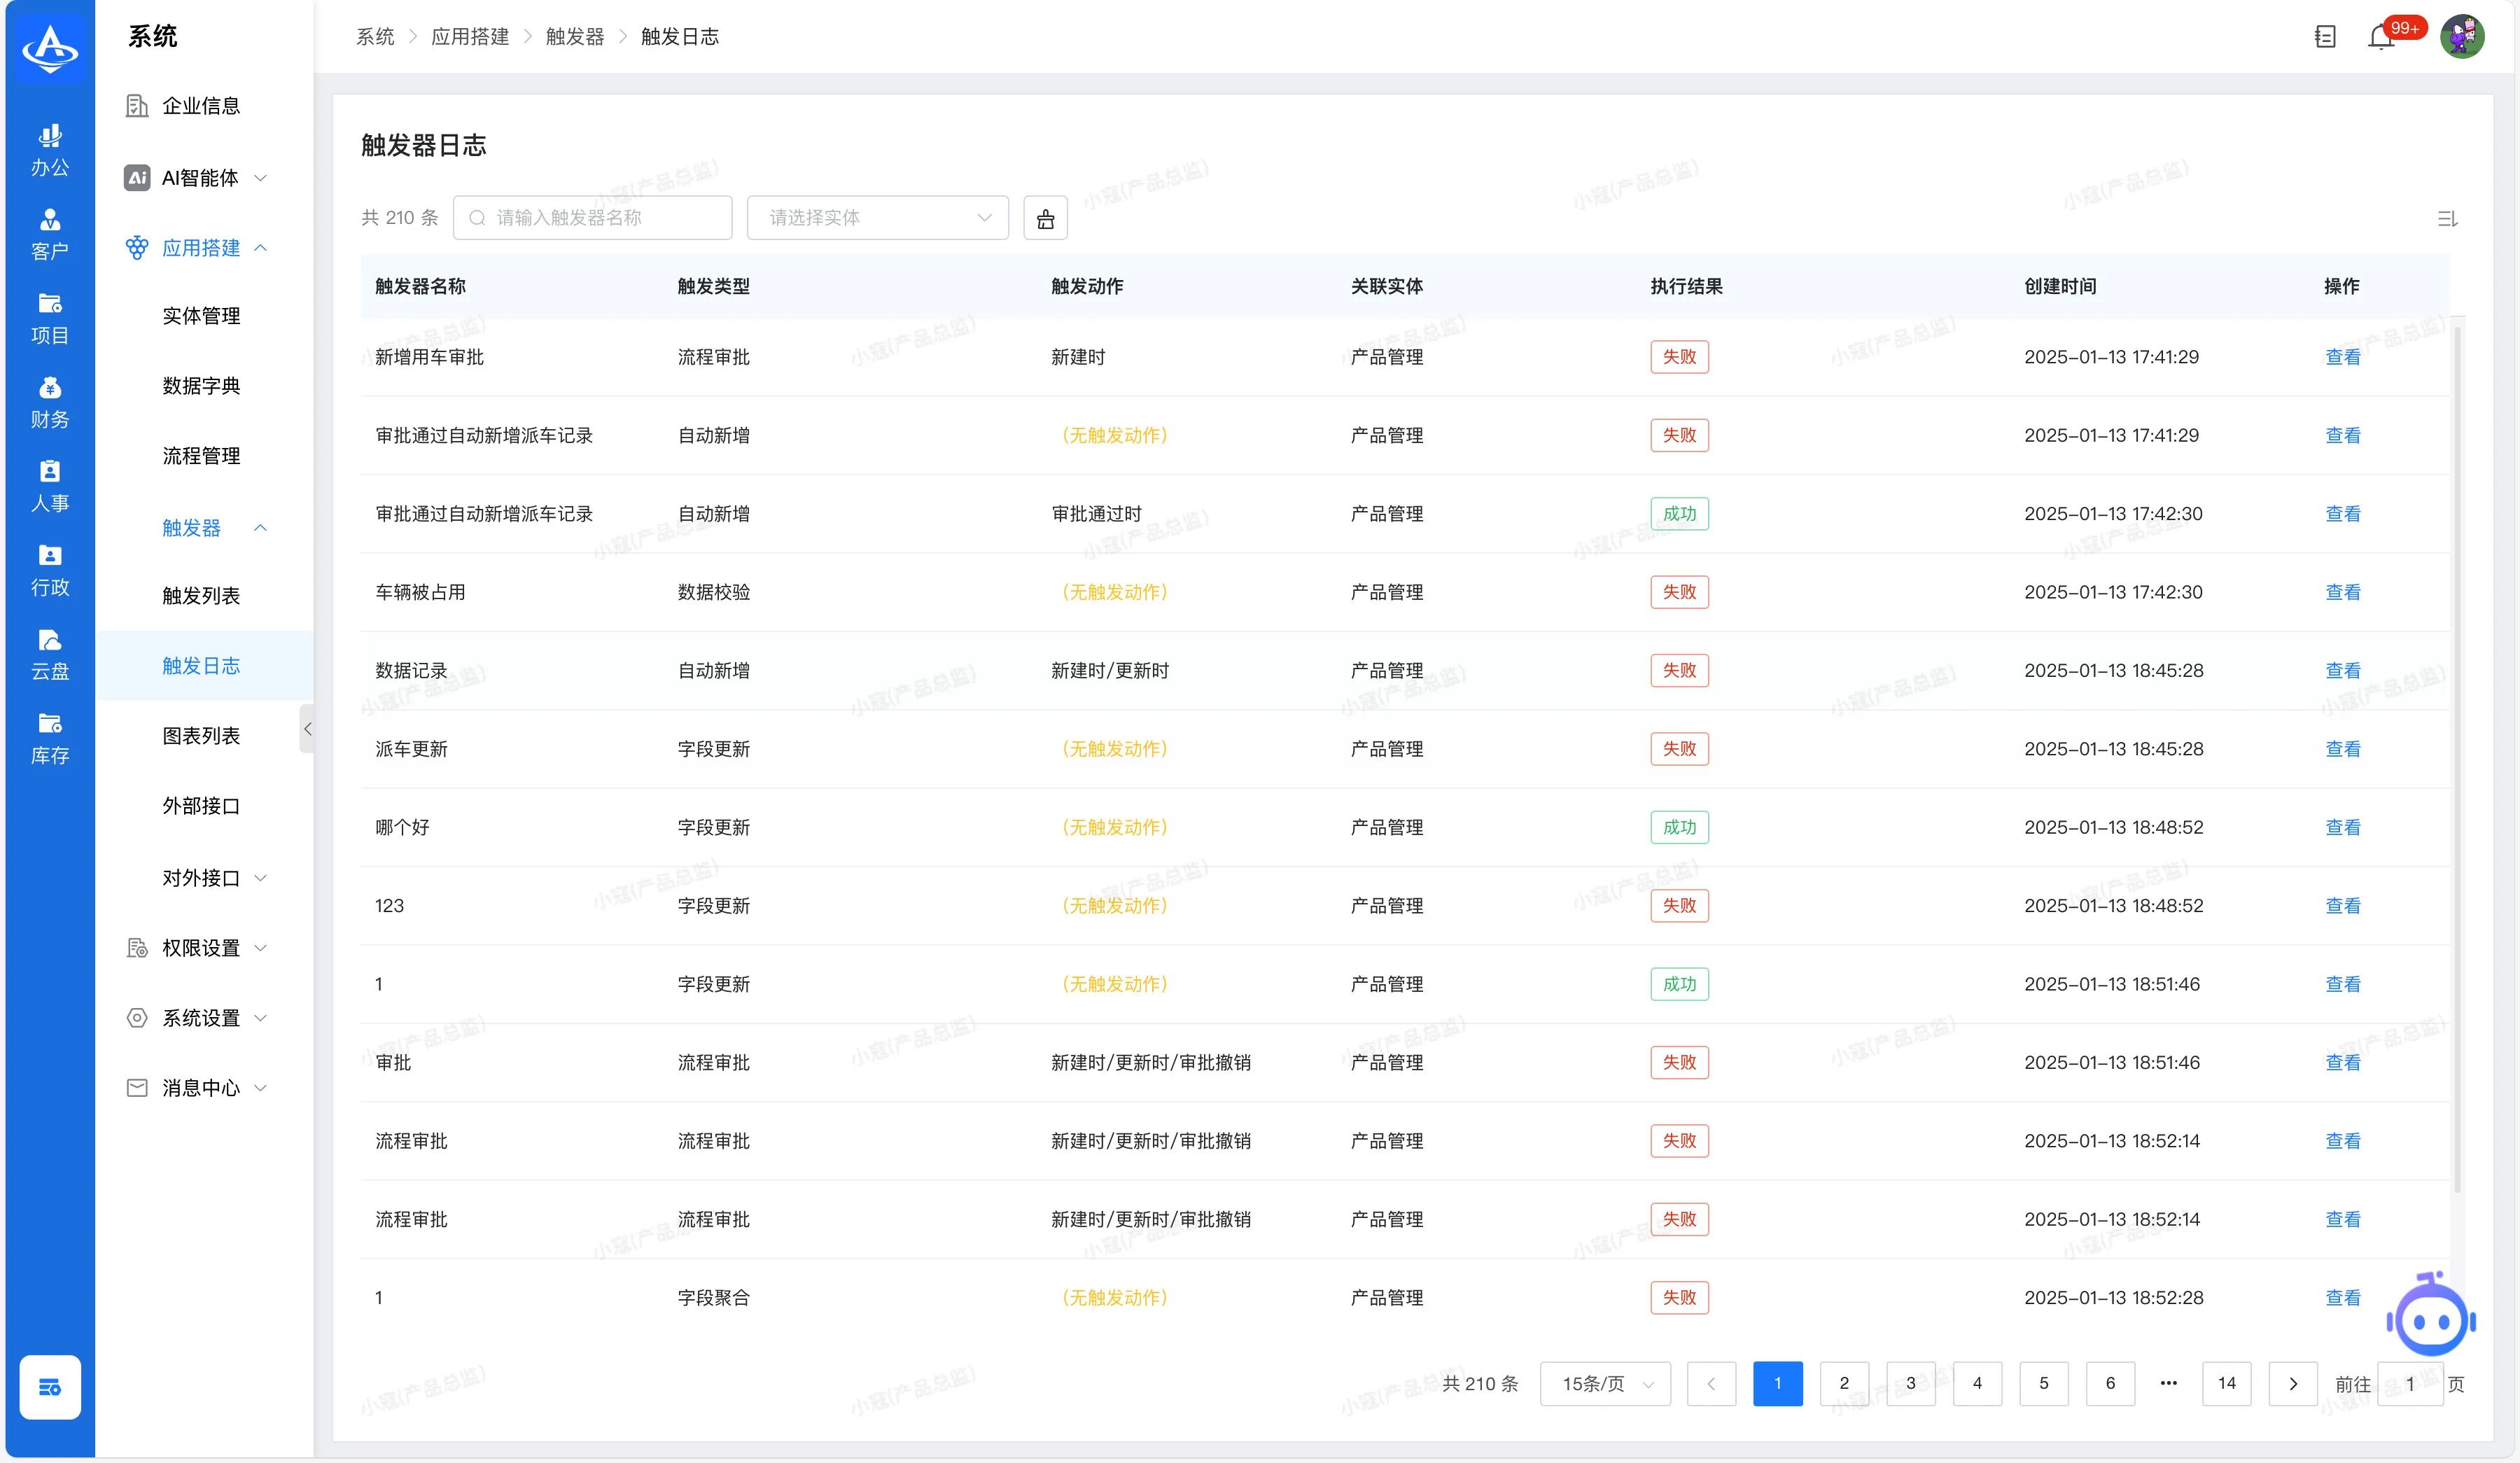
Task: Open the notebook icon in header
Action: point(2325,37)
